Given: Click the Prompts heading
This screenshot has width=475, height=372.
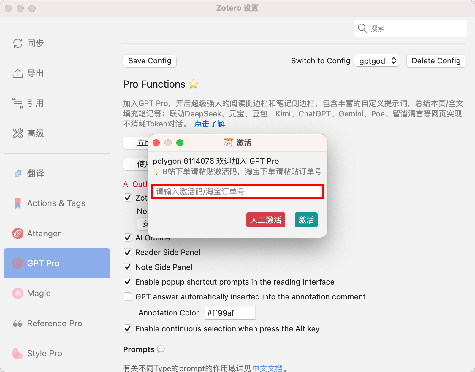Looking at the screenshot, I should (139, 349).
